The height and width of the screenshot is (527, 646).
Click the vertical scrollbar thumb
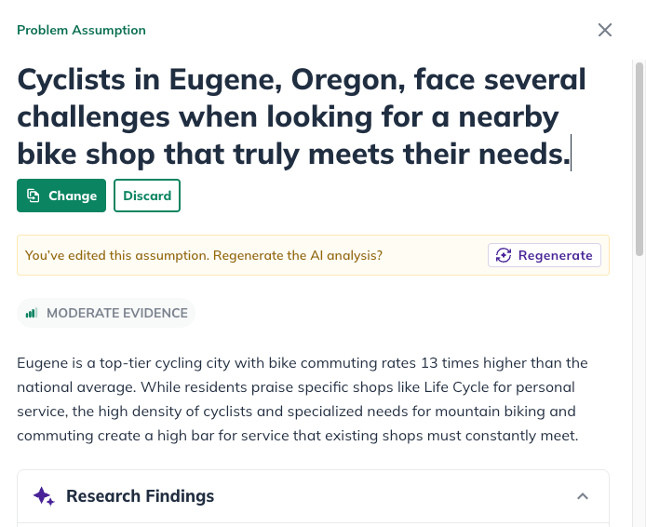coord(639,158)
